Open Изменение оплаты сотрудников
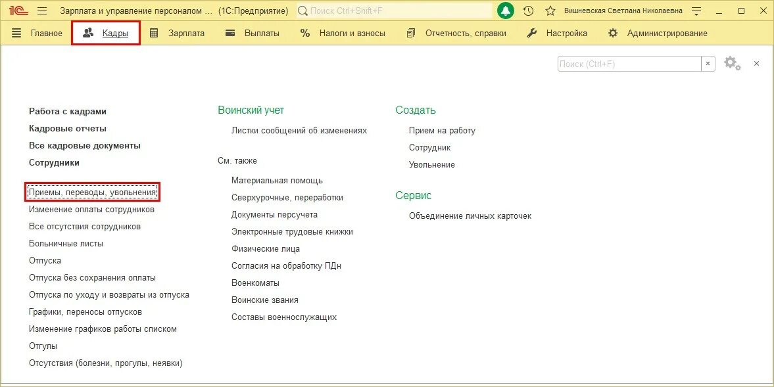Viewport: 774px width, 387px height. click(x=91, y=210)
